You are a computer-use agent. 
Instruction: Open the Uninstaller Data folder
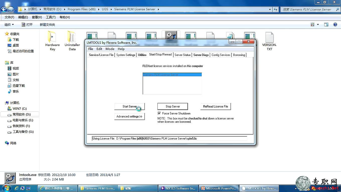72,41
